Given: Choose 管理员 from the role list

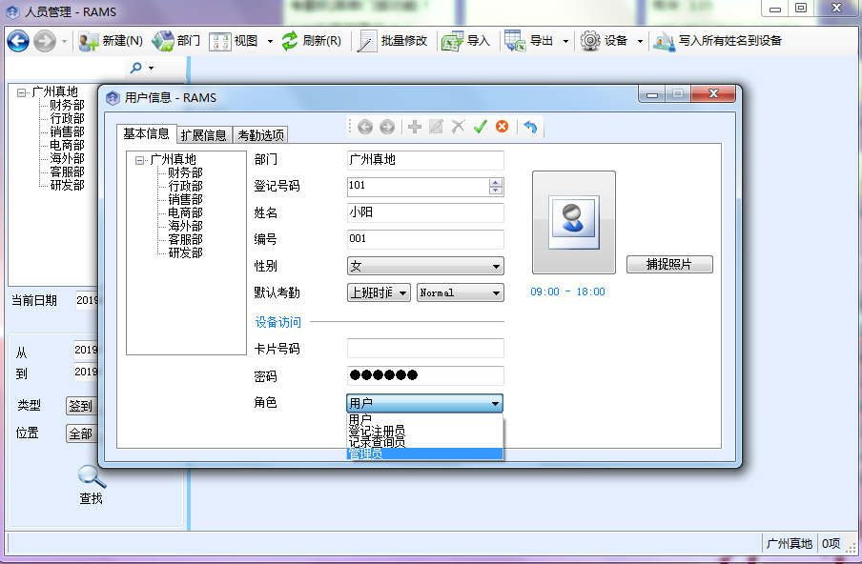Looking at the screenshot, I should [x=425, y=453].
